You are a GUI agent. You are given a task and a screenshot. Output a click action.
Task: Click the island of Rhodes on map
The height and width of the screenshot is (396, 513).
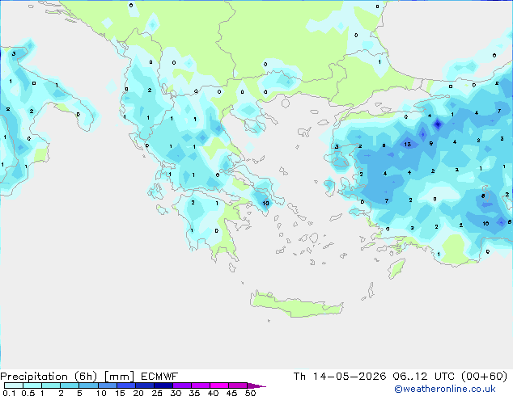click(396, 268)
